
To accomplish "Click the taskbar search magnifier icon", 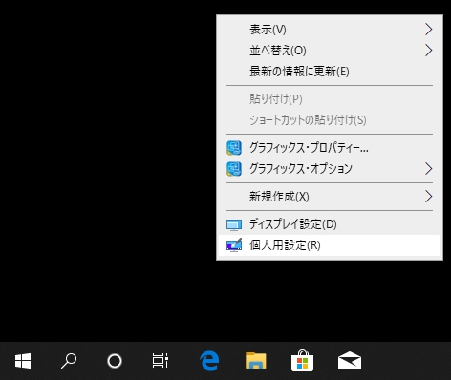I will click(69, 361).
